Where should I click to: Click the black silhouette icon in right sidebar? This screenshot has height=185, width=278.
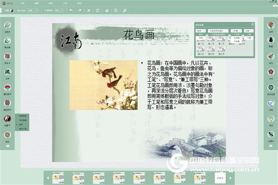271,40
